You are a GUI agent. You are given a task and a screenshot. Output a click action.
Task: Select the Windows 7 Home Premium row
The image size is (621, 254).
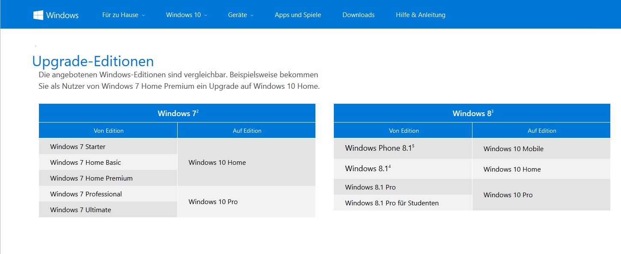pyautogui.click(x=108, y=178)
